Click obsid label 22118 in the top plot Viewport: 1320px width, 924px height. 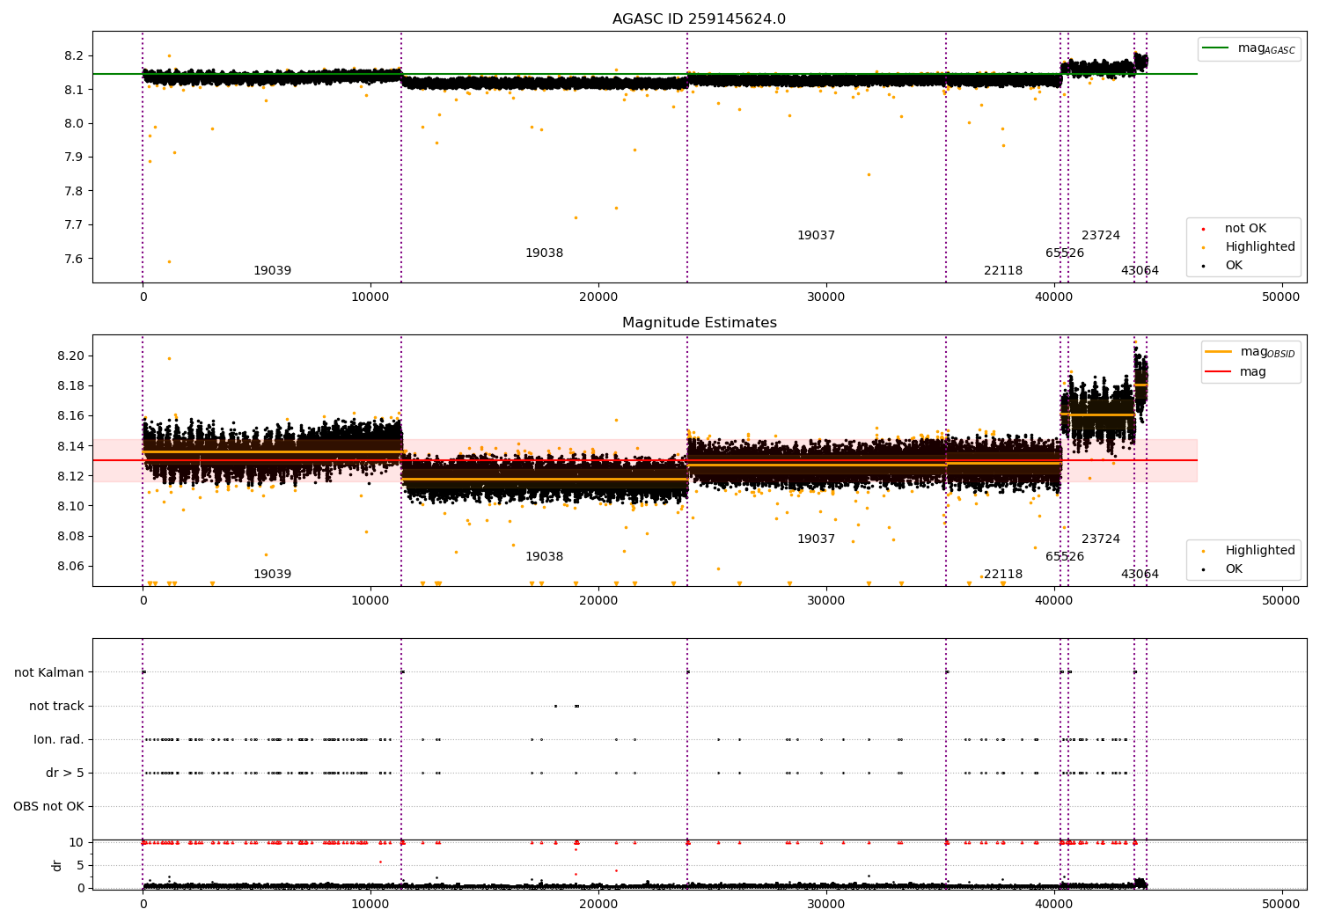(1003, 271)
